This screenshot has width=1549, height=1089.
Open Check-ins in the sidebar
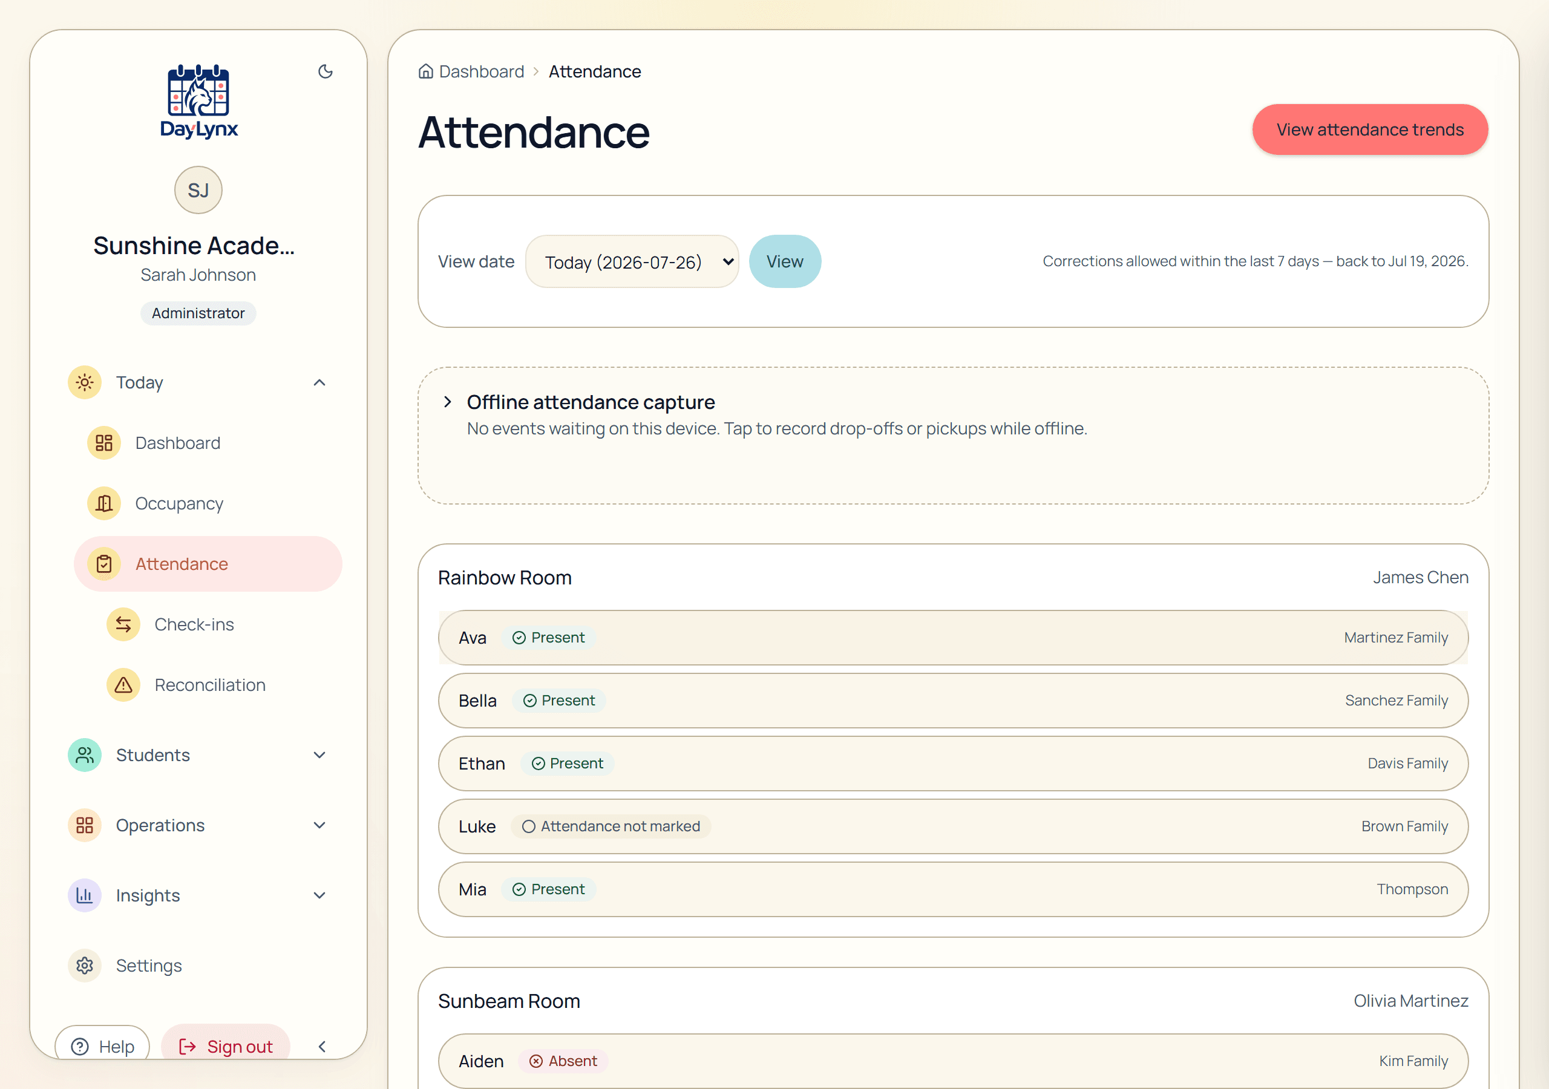click(x=194, y=625)
